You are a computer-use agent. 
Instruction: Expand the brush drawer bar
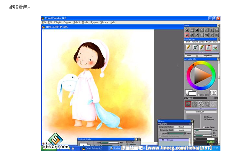[202, 52]
